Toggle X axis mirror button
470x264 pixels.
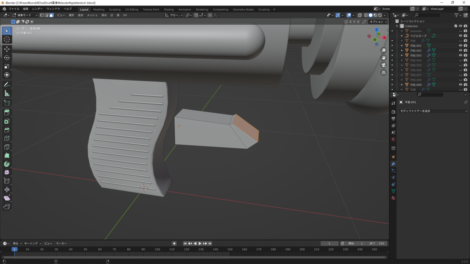click(351, 22)
